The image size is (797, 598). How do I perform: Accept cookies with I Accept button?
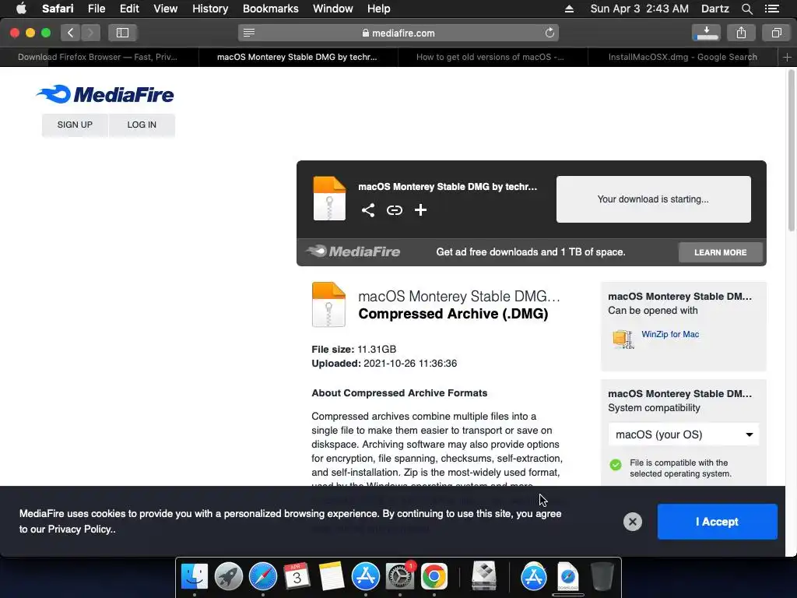coord(717,521)
